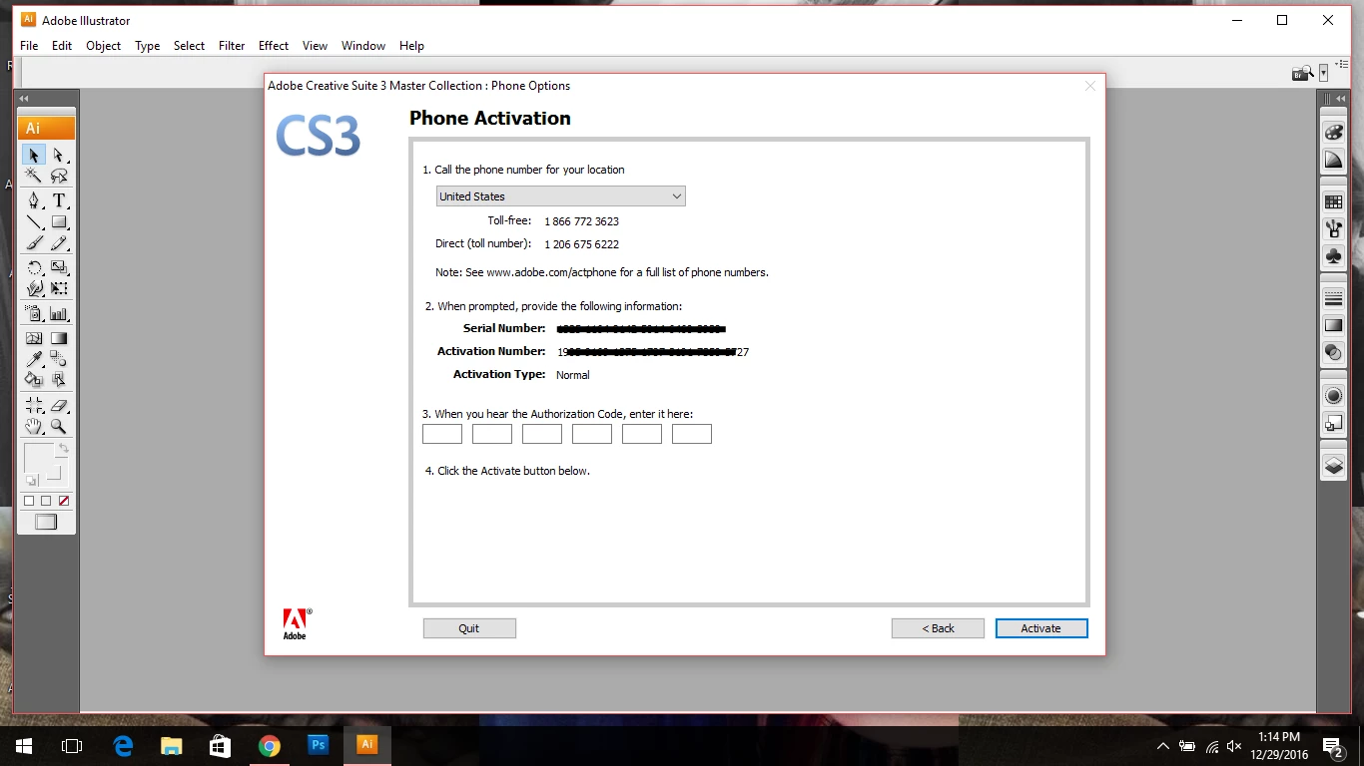The height and width of the screenshot is (766, 1364).
Task: Click the < Back button
Action: (938, 628)
